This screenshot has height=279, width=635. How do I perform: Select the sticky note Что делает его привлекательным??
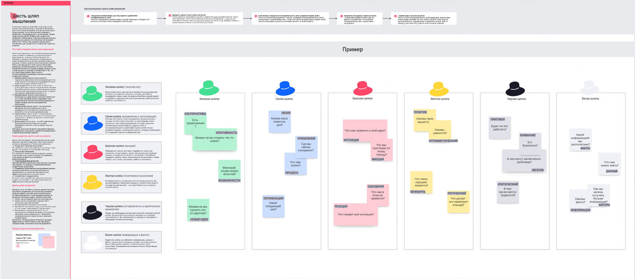pyautogui.click(x=459, y=202)
